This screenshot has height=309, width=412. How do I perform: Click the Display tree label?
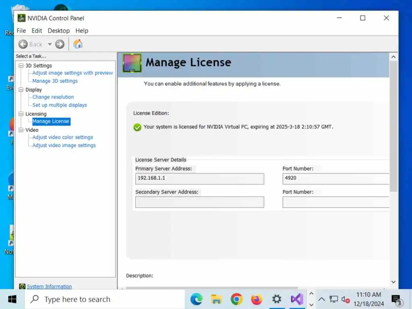pos(34,90)
